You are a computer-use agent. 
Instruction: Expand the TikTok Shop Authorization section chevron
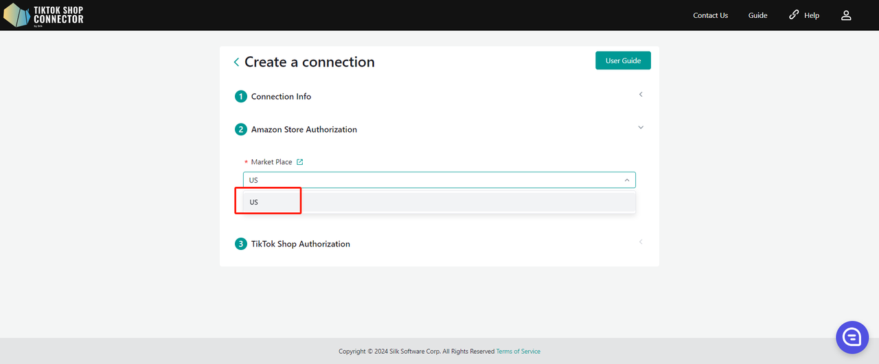pos(641,242)
